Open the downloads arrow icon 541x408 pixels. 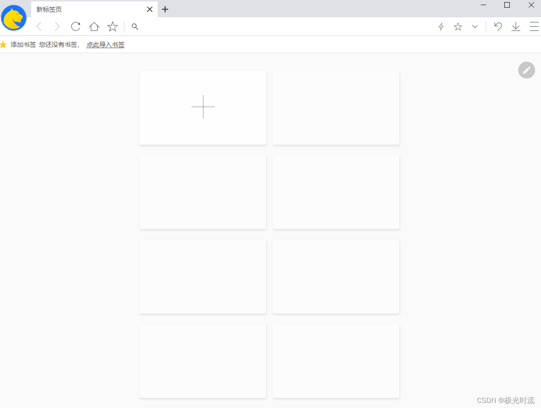pyautogui.click(x=516, y=27)
